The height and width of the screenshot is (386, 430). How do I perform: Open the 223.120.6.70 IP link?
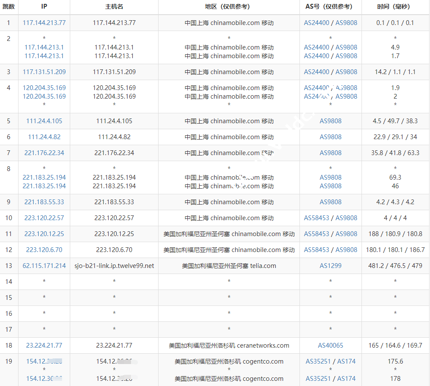coord(44,250)
